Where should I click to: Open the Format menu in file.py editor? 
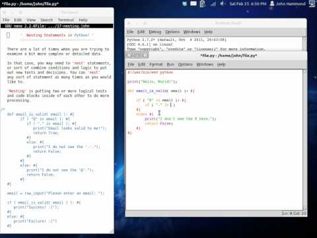[x=156, y=64]
